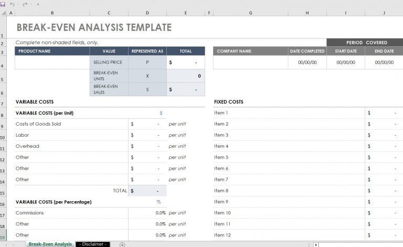Select column C header
403x247 pixels.
(x=109, y=13)
